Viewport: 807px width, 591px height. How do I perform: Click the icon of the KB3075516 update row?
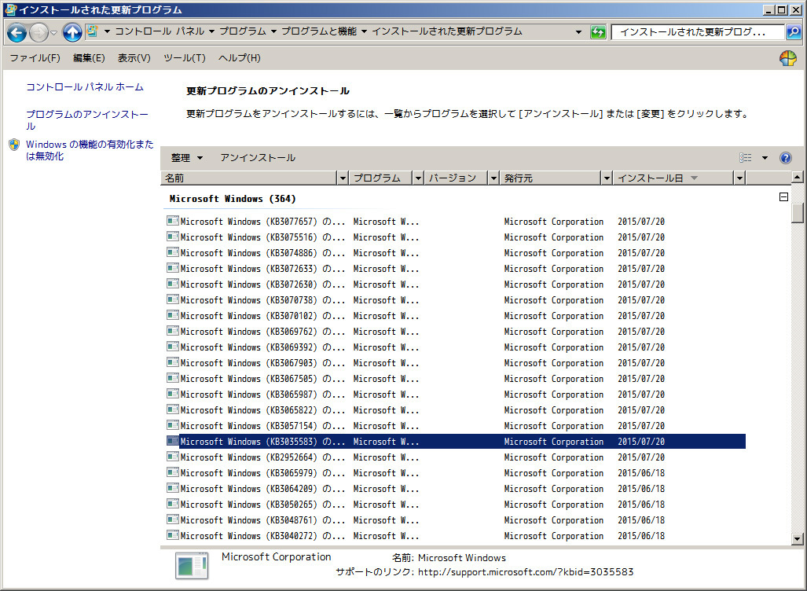coord(172,237)
